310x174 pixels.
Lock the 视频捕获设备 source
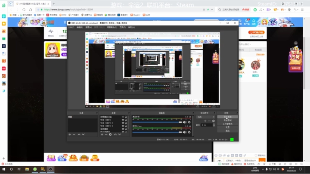126,117
